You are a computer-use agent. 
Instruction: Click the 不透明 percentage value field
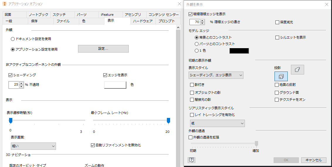[14, 85]
